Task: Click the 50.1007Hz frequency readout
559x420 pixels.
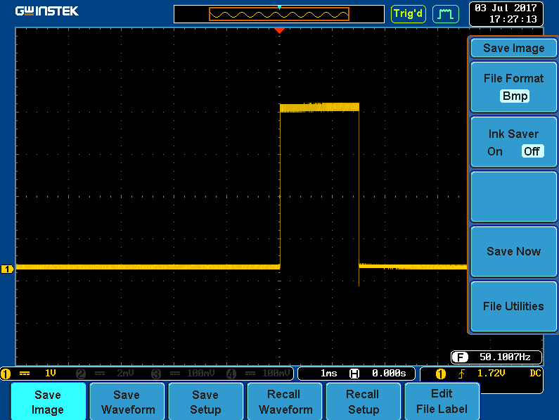Action: pyautogui.click(x=505, y=357)
